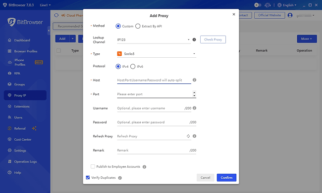Click into the Host input field

point(154,80)
